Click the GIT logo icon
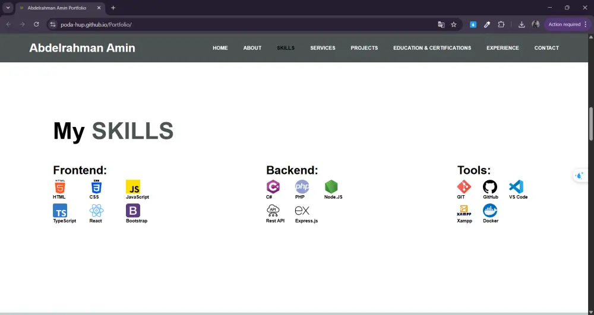 click(x=464, y=187)
